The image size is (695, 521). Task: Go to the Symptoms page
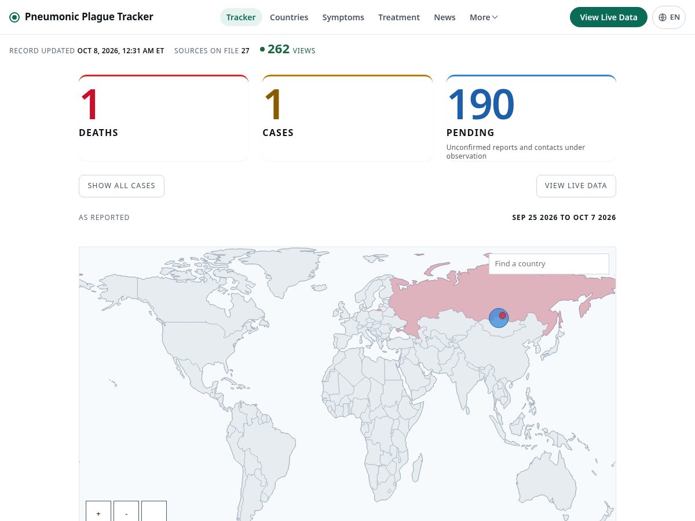(x=343, y=17)
